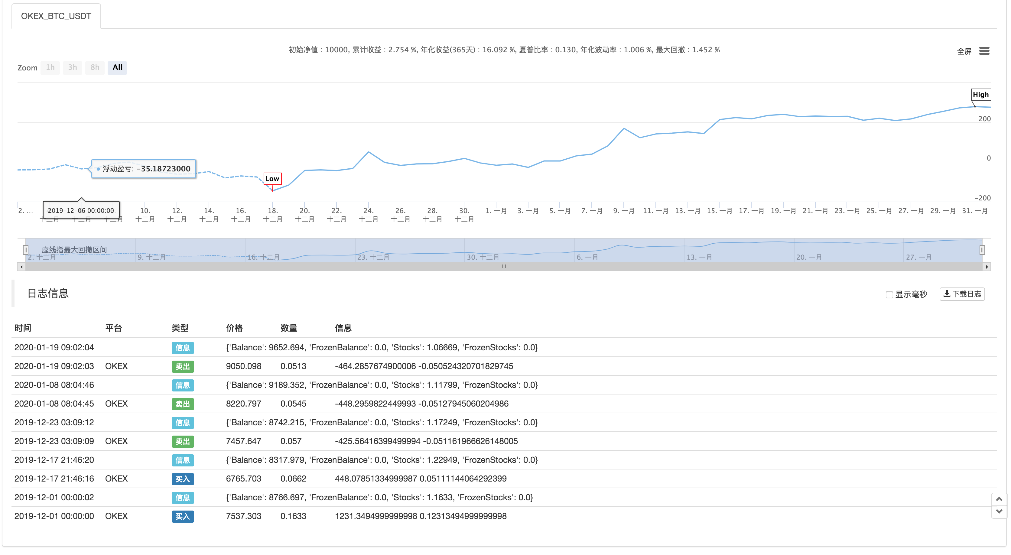Click the 卖出 badge at price 8220.797
This screenshot has height=555, width=1011.
pos(183,404)
